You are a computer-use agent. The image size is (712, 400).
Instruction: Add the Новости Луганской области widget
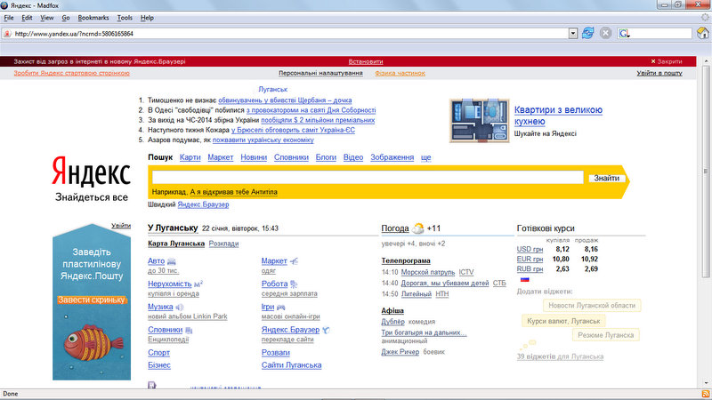(592, 306)
